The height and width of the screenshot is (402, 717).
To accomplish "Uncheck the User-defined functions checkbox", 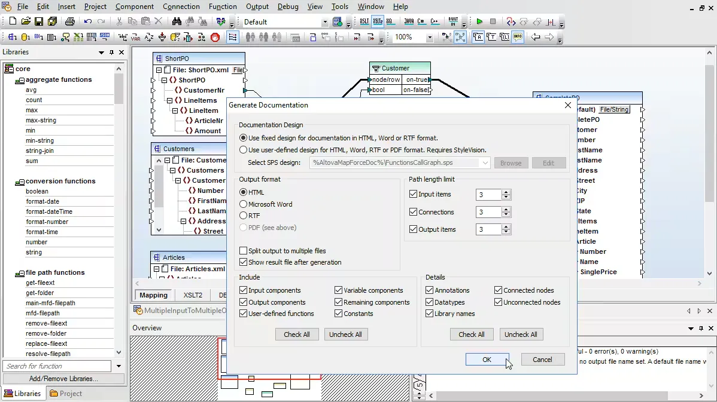I will click(243, 314).
